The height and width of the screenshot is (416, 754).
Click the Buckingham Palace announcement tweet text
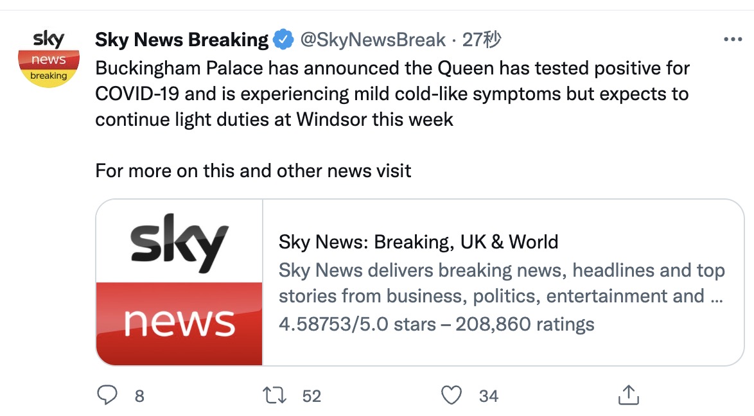click(392, 93)
